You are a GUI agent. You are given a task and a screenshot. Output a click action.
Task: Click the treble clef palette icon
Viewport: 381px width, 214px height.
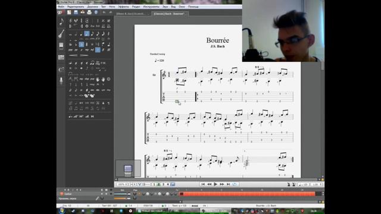click(x=70, y=21)
